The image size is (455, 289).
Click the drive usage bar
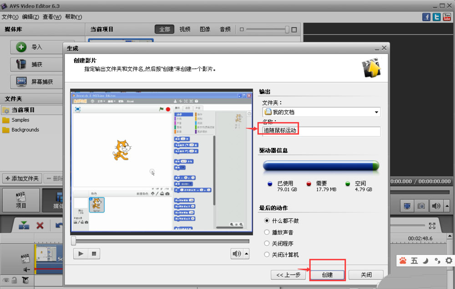(x=321, y=166)
